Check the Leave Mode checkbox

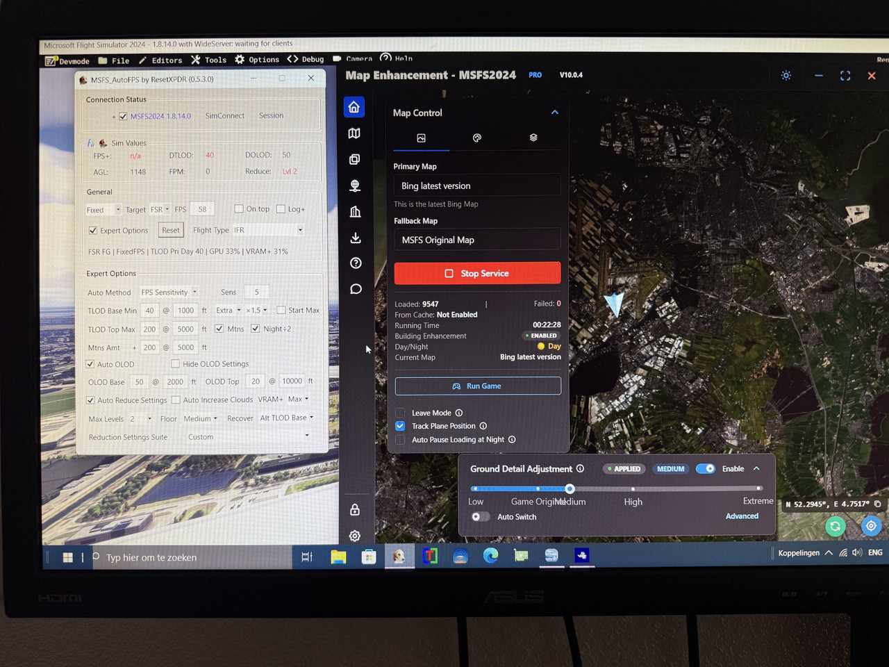point(400,413)
